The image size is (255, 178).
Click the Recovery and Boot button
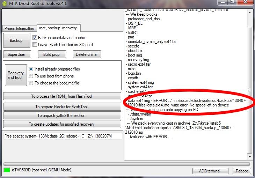16,75
